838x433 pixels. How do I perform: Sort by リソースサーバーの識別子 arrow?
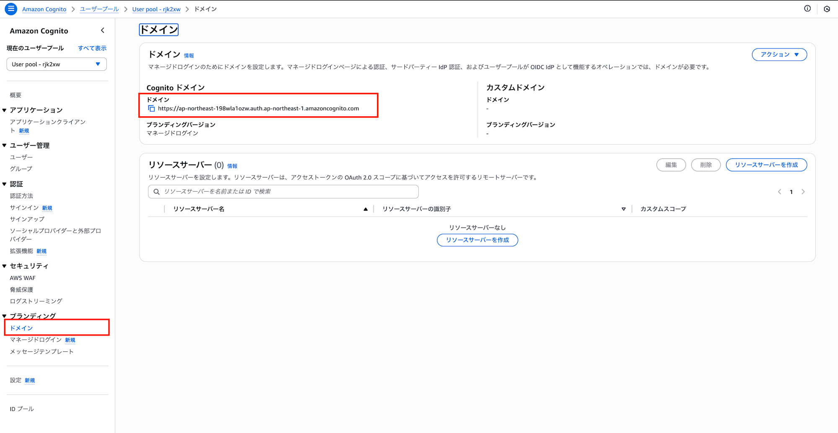click(x=623, y=209)
